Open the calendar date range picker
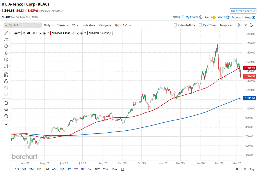 coord(122,169)
